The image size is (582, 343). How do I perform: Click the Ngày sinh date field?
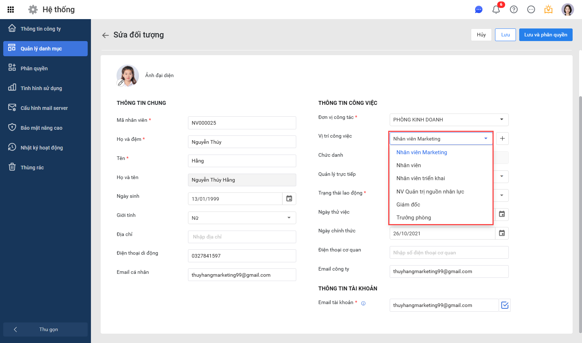click(235, 199)
